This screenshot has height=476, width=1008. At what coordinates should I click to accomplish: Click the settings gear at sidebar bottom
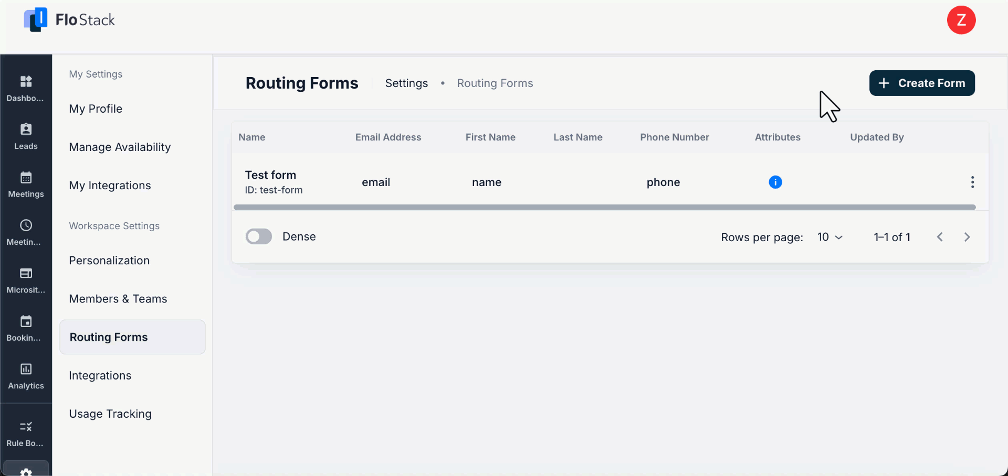click(x=26, y=470)
